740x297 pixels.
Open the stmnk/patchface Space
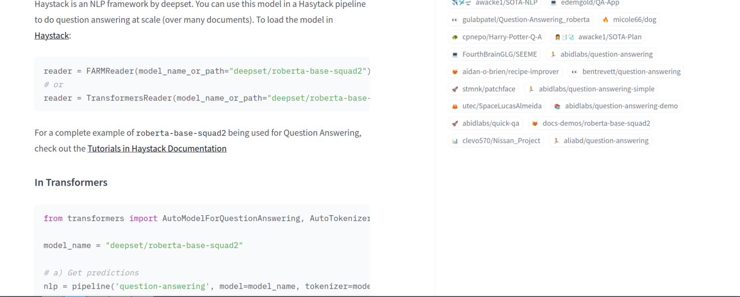point(483,89)
